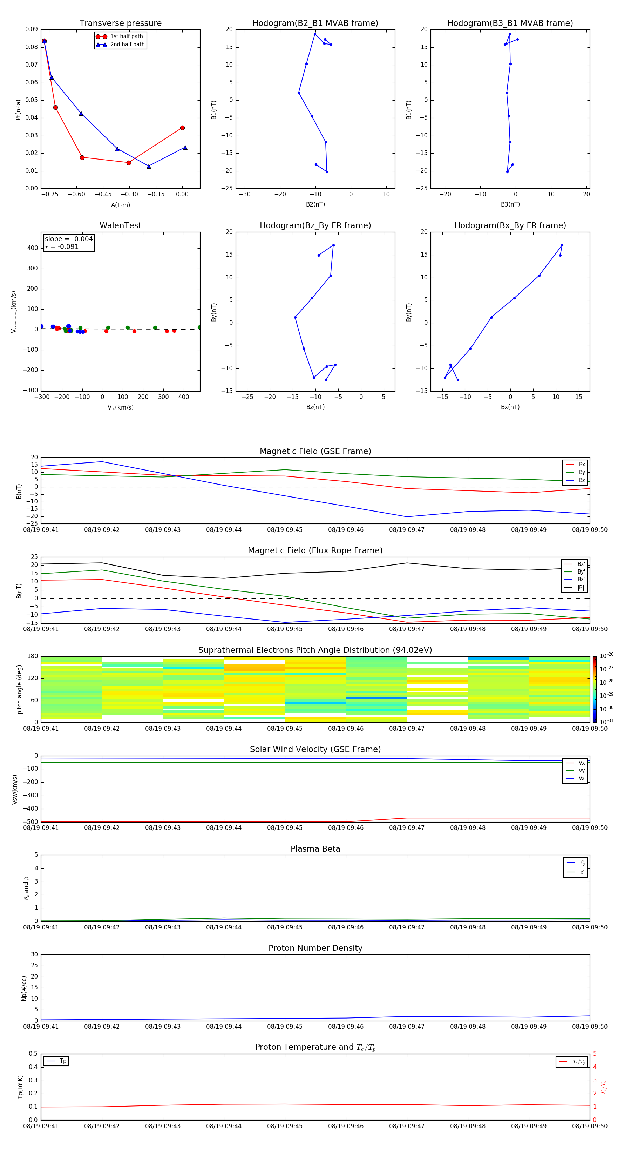Click the red circle data point at A = 0.00
This screenshot has width=631, height=1157.
pos(182,128)
